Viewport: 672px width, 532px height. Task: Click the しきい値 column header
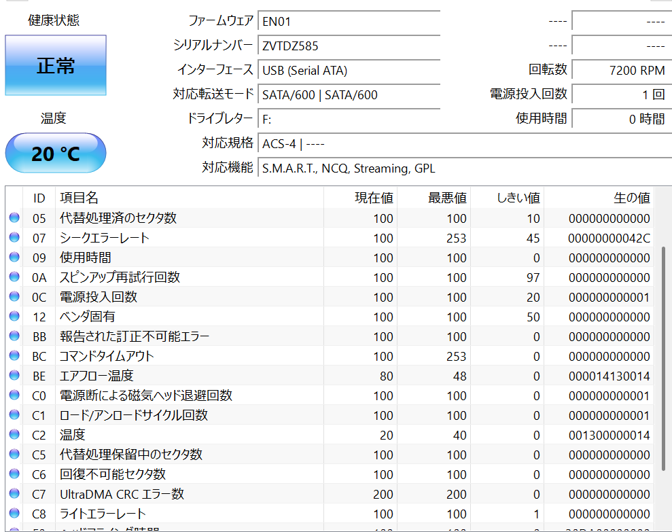click(x=507, y=198)
